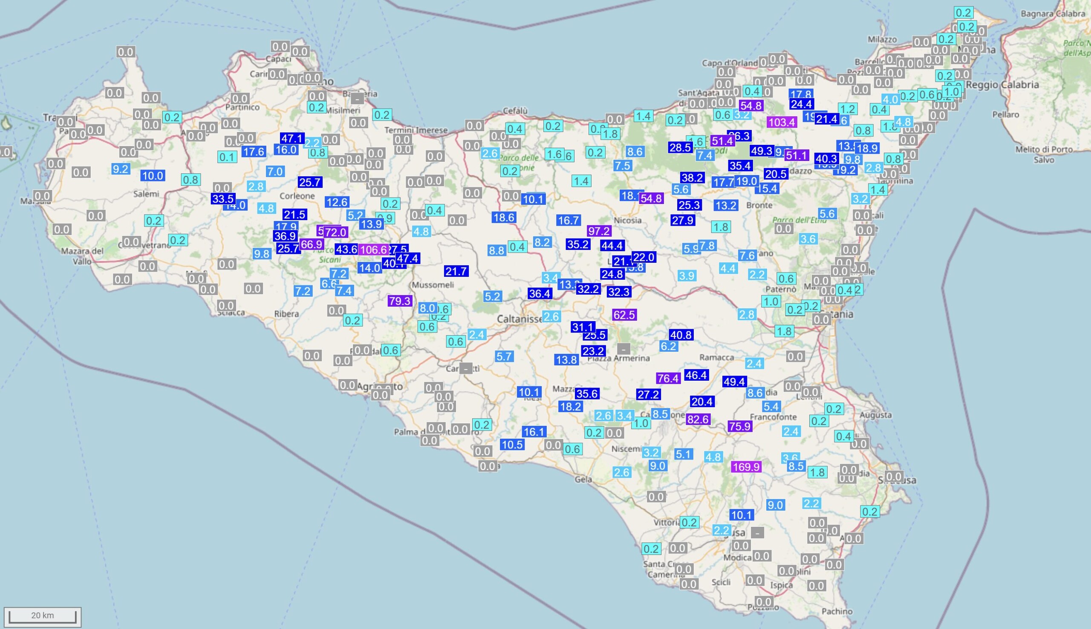Click the 82.6 purple station marker
1091x629 pixels.
click(x=698, y=419)
